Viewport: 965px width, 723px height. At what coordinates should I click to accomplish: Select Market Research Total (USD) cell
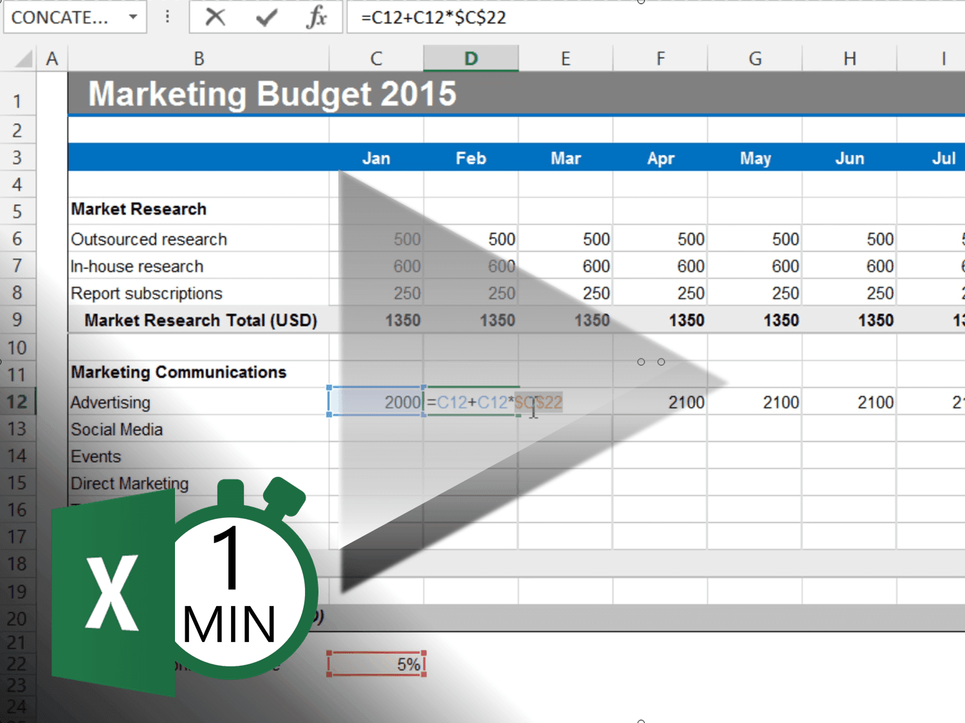pyautogui.click(x=199, y=320)
